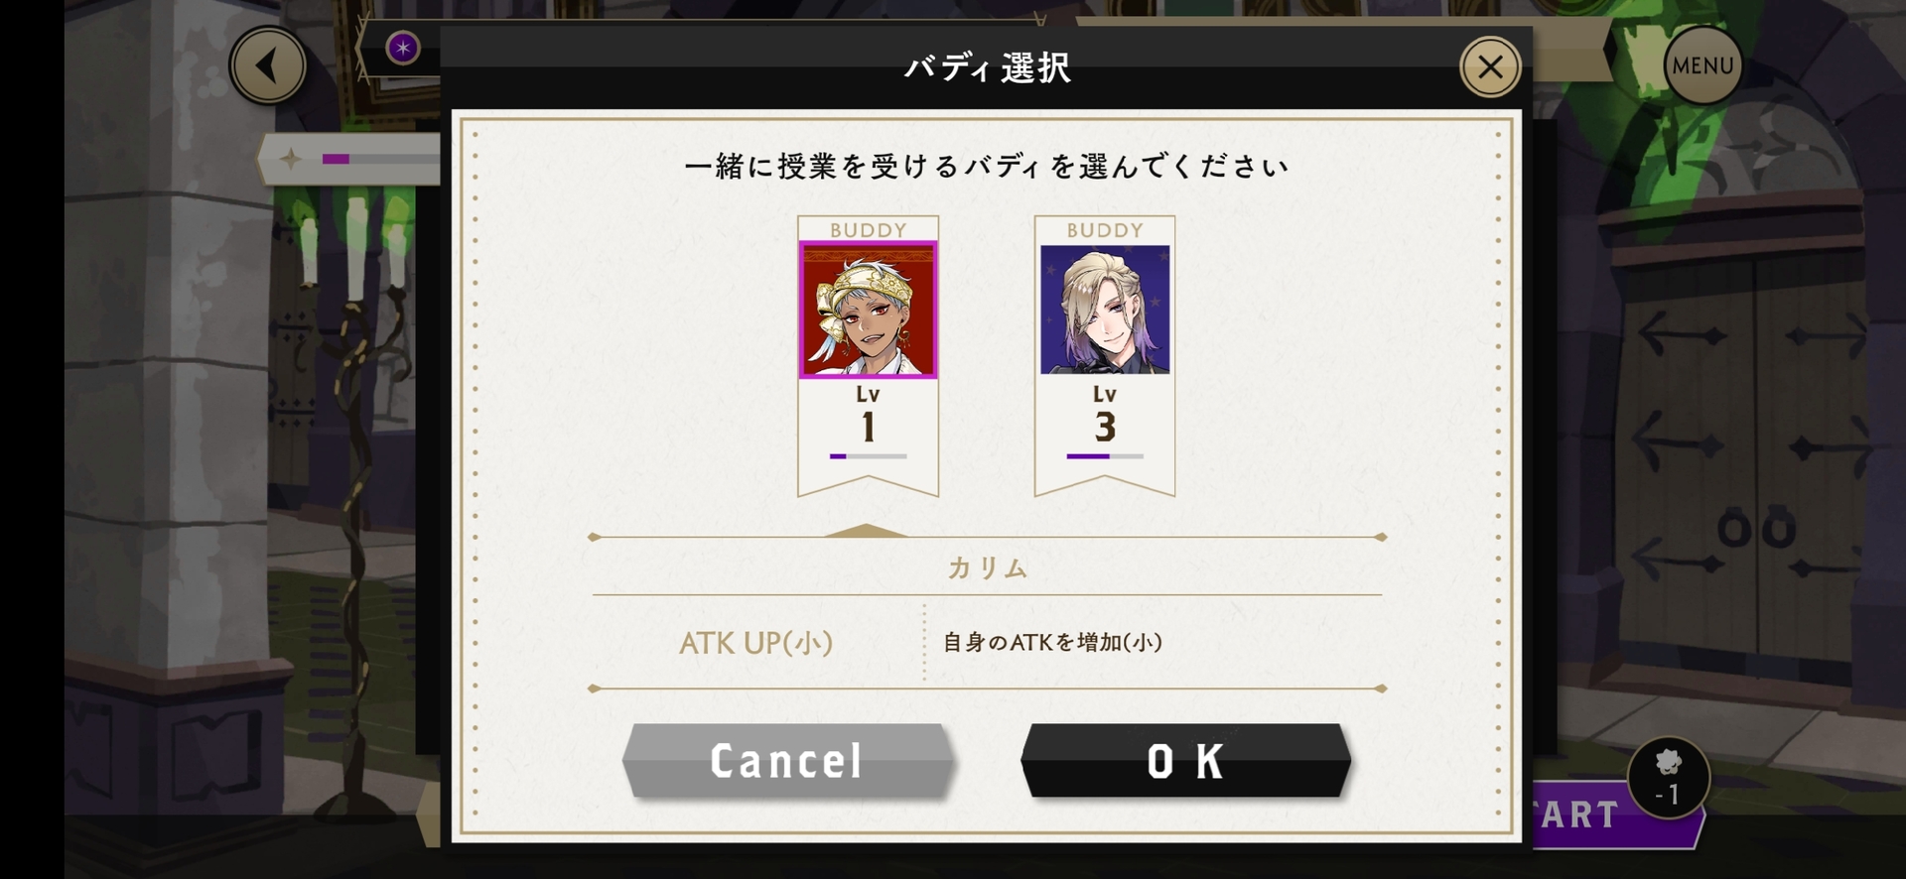Click the Lv 3 experience bar
Image resolution: width=1906 pixels, height=879 pixels.
click(1105, 456)
